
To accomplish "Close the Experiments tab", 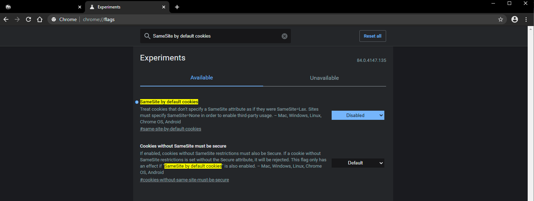I will point(164,7).
